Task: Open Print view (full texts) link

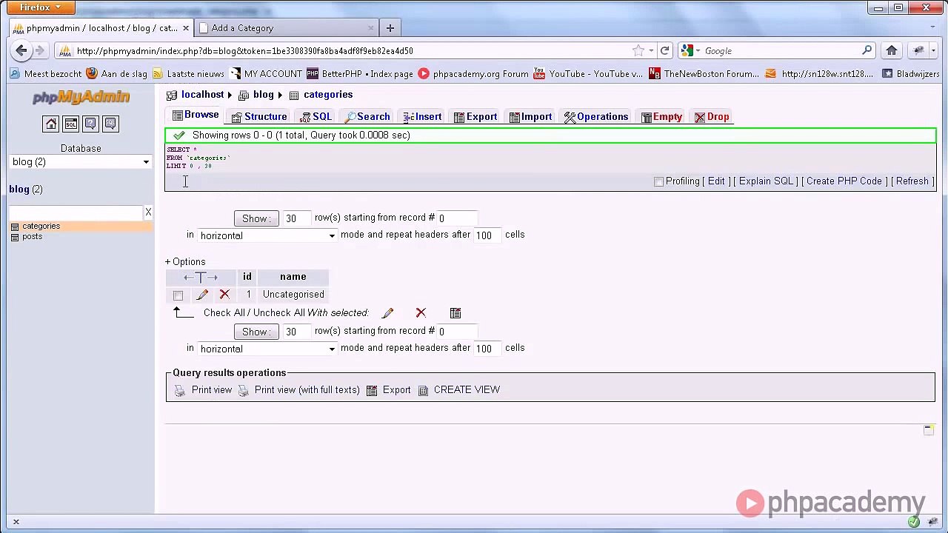Action: coord(307,390)
